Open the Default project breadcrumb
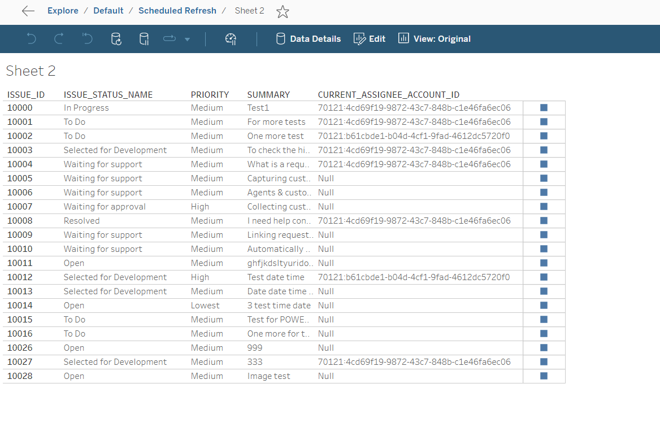 click(108, 11)
